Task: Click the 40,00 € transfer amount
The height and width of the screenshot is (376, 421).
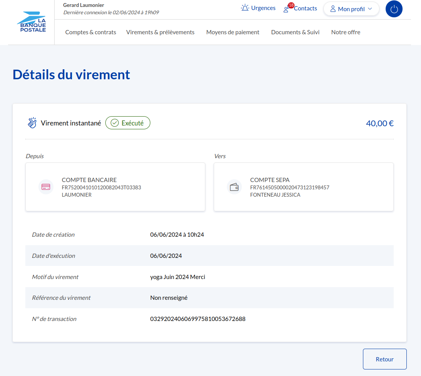Action: 379,124
